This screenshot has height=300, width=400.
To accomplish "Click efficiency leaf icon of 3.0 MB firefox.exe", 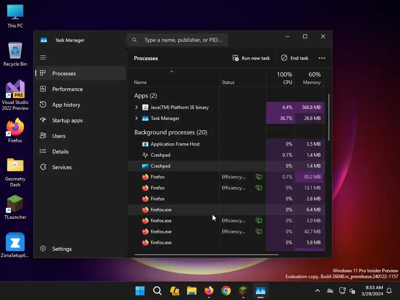I will [x=259, y=221].
